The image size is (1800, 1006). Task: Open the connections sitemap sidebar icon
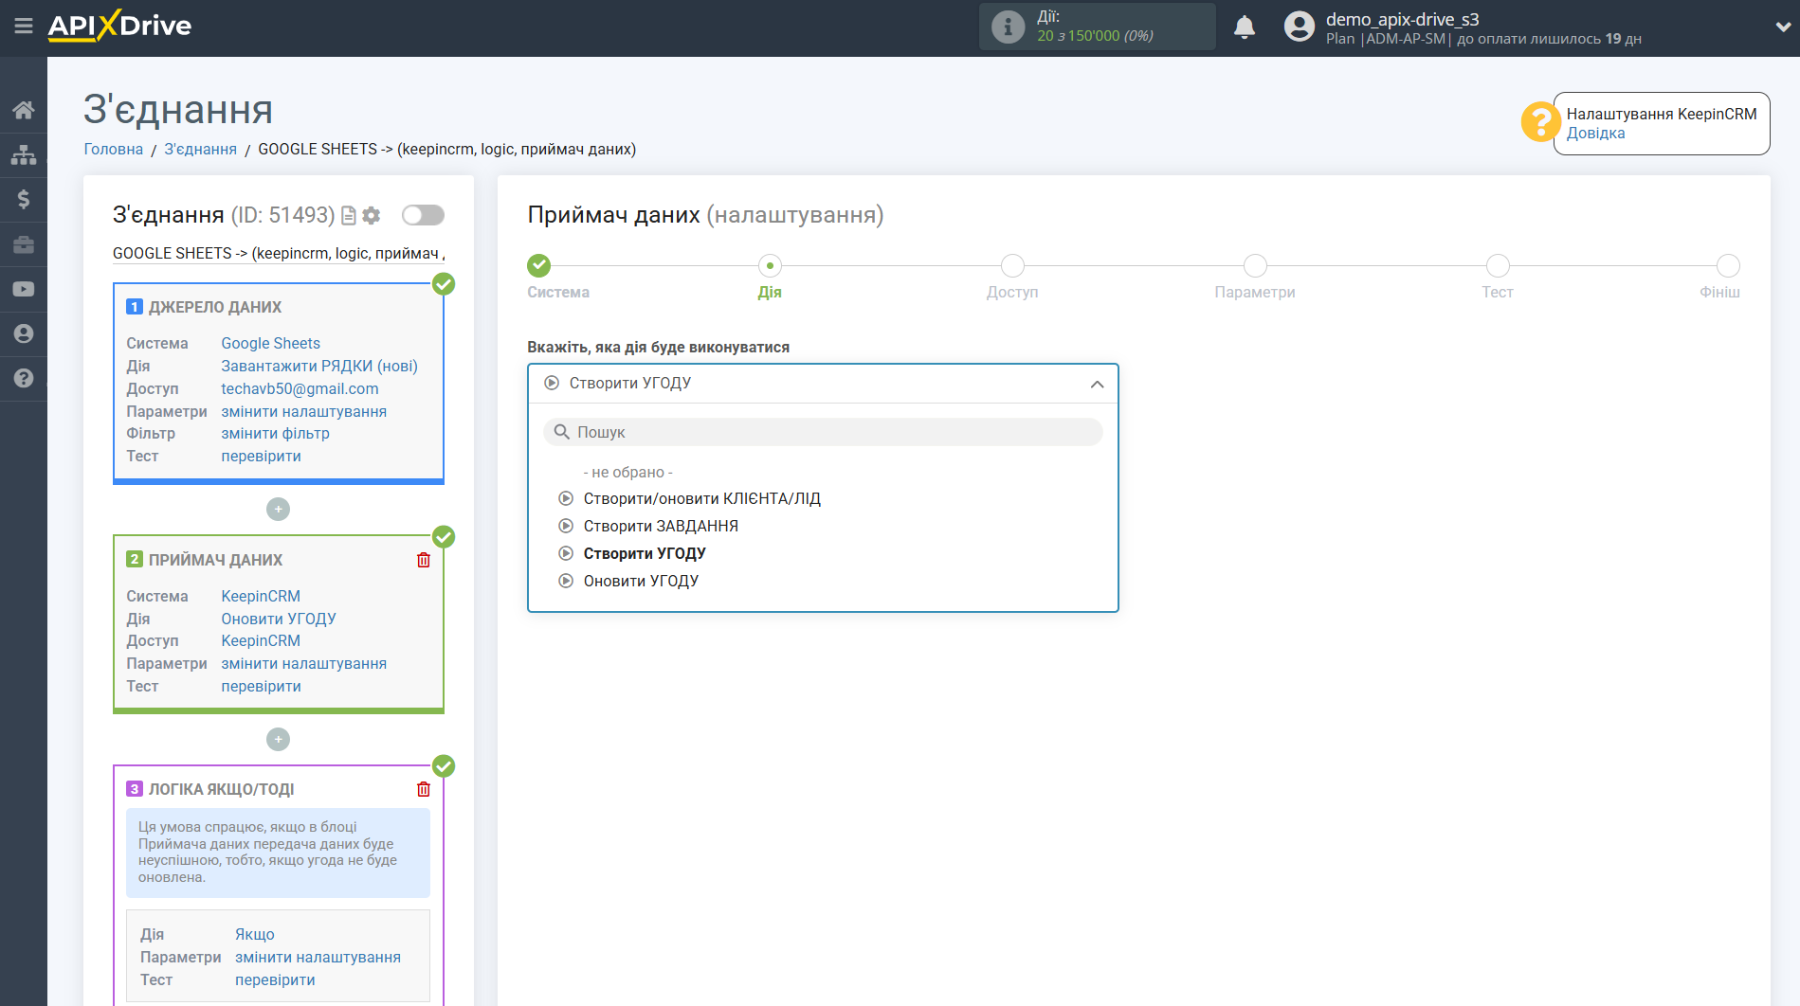(24, 154)
